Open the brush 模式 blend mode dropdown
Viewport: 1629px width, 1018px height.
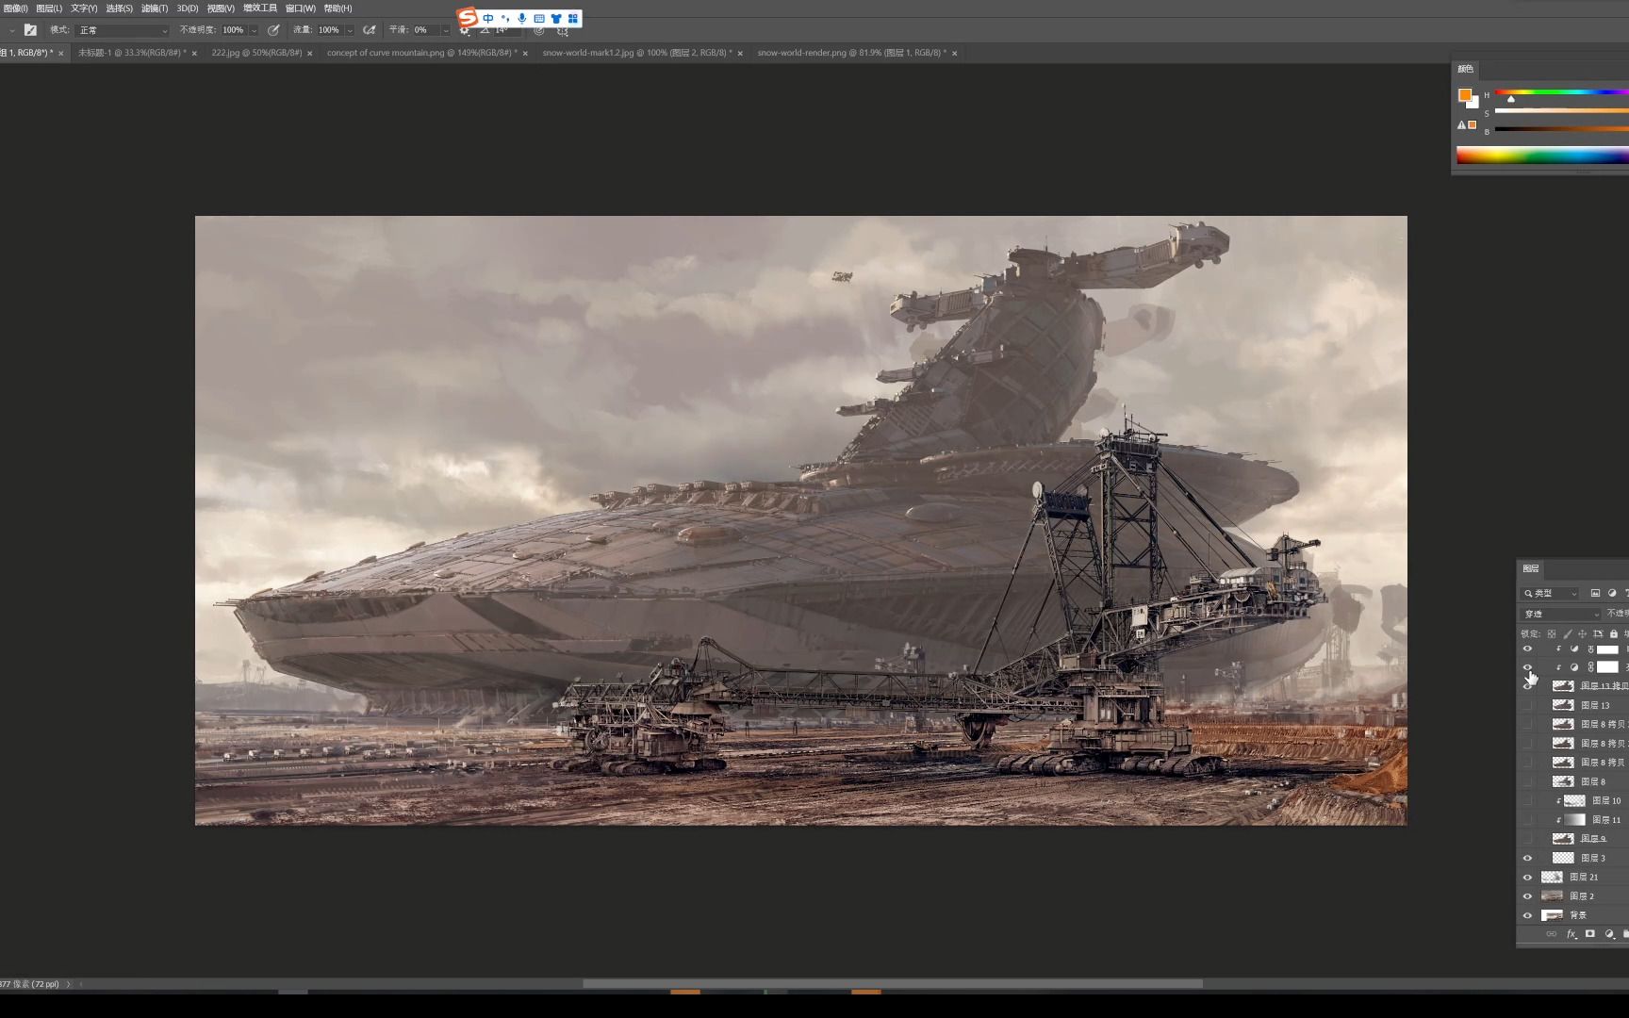123,30
